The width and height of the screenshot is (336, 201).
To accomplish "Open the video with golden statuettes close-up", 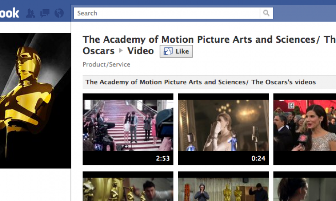I will [128, 186].
